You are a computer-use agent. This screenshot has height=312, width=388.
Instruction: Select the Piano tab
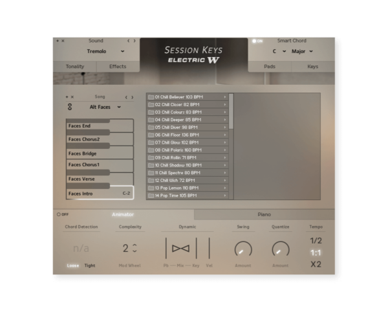[x=264, y=215]
